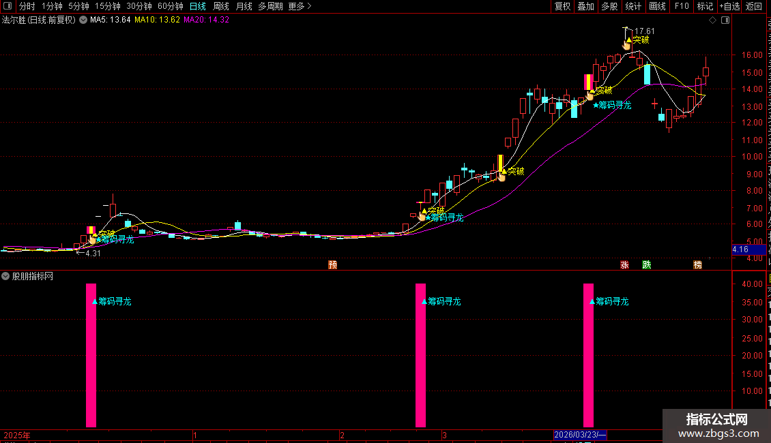Toggle 叠加 overlay option
This screenshot has width=771, height=443.
click(585, 6)
